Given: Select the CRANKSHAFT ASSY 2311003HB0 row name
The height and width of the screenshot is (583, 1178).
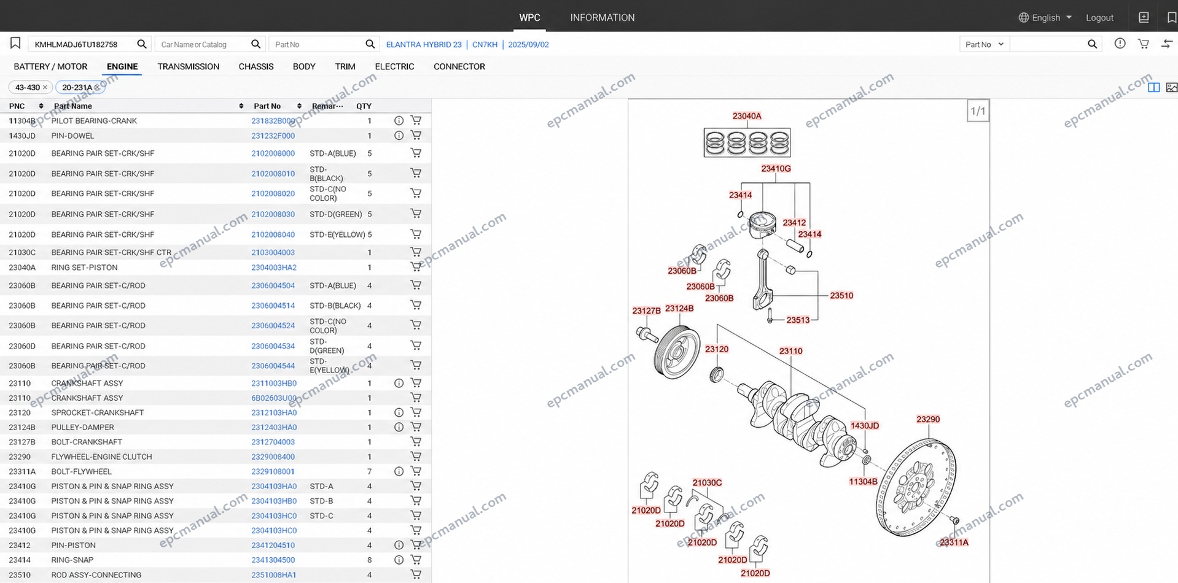Looking at the screenshot, I should coord(87,383).
